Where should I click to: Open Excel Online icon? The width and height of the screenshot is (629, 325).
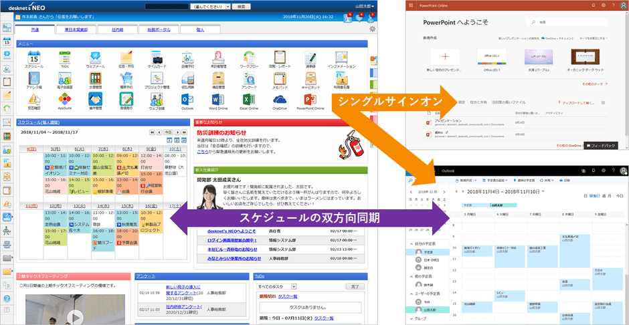[249, 98]
